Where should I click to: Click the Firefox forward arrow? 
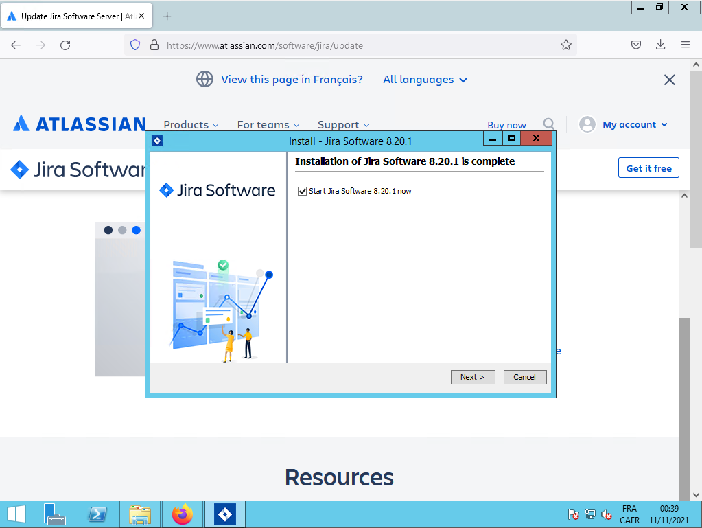pyautogui.click(x=40, y=45)
